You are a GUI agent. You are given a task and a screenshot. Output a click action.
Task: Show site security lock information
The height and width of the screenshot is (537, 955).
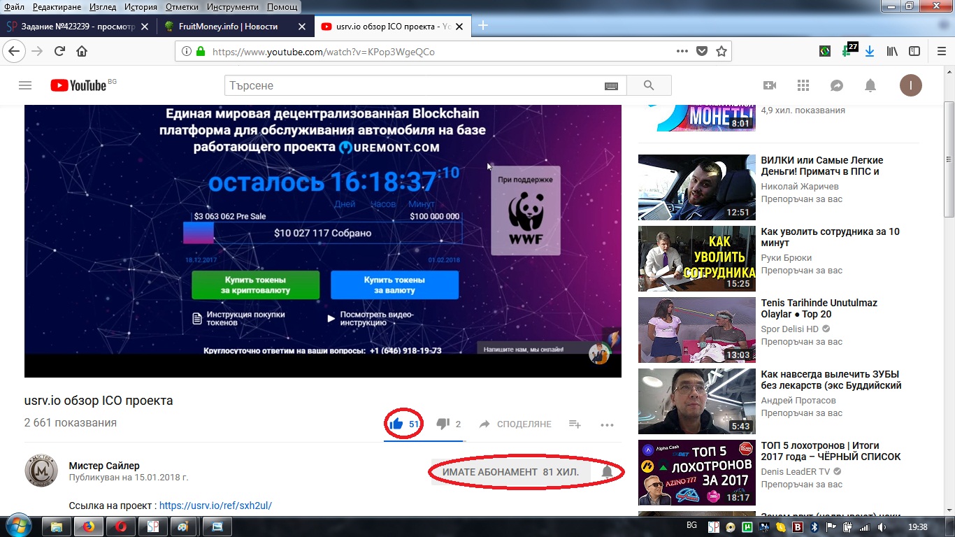click(201, 51)
